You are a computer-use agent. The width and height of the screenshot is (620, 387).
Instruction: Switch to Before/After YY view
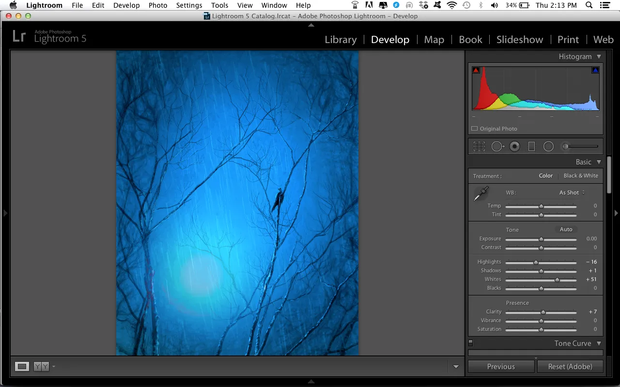(x=41, y=367)
